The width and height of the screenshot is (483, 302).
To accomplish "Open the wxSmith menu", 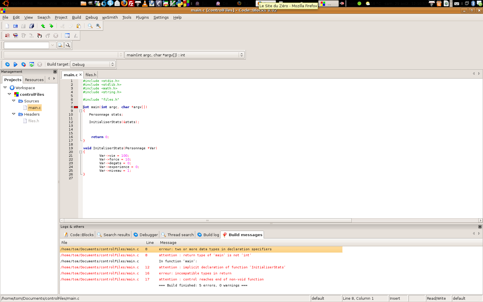I will [x=110, y=17].
